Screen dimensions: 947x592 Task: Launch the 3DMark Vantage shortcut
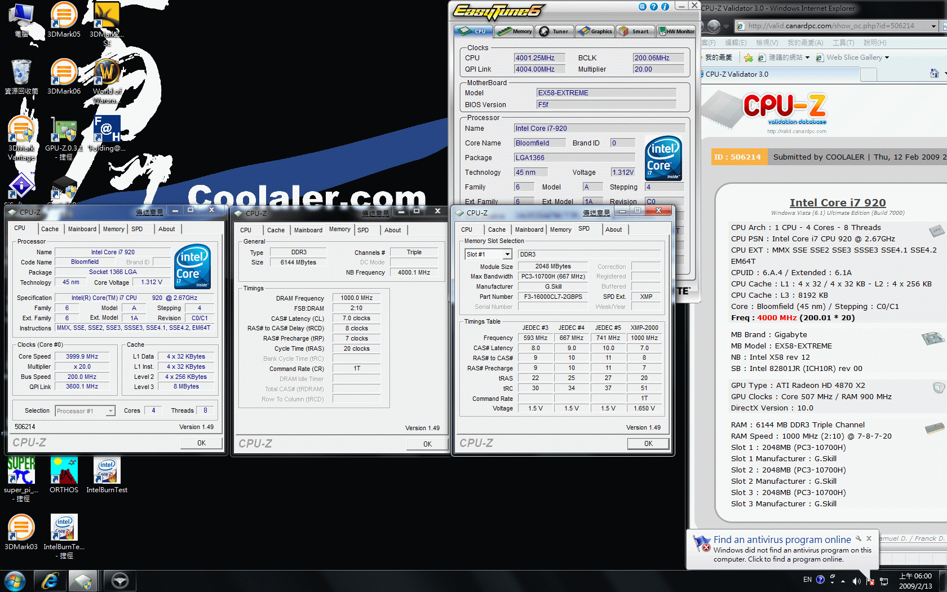[21, 138]
